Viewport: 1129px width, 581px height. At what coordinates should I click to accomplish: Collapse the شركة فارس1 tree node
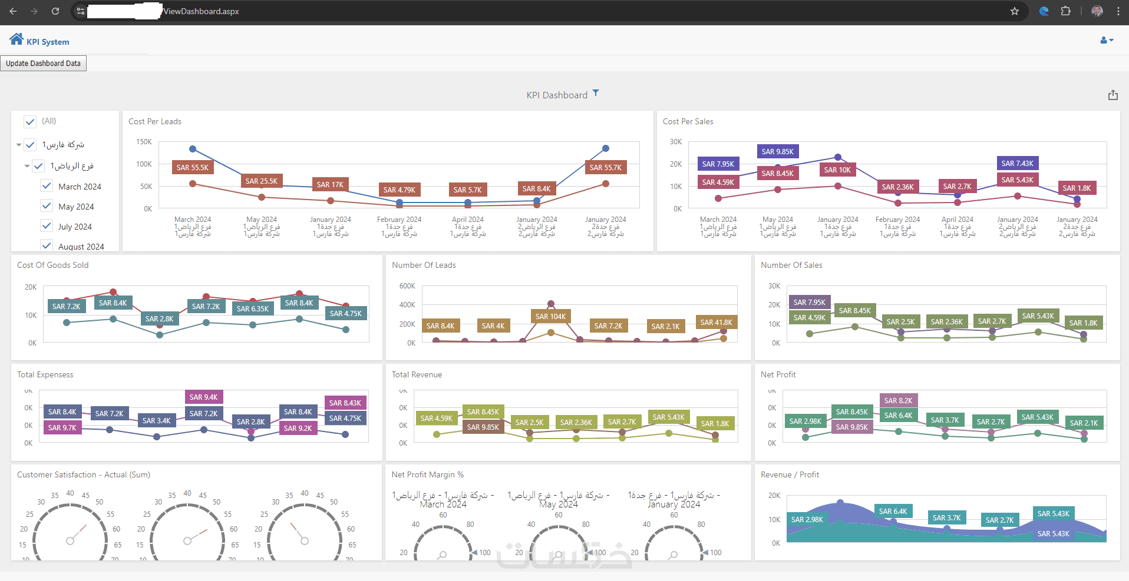19,145
